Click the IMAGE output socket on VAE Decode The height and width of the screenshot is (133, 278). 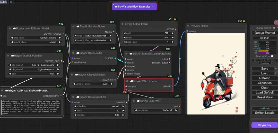[x=172, y=87]
